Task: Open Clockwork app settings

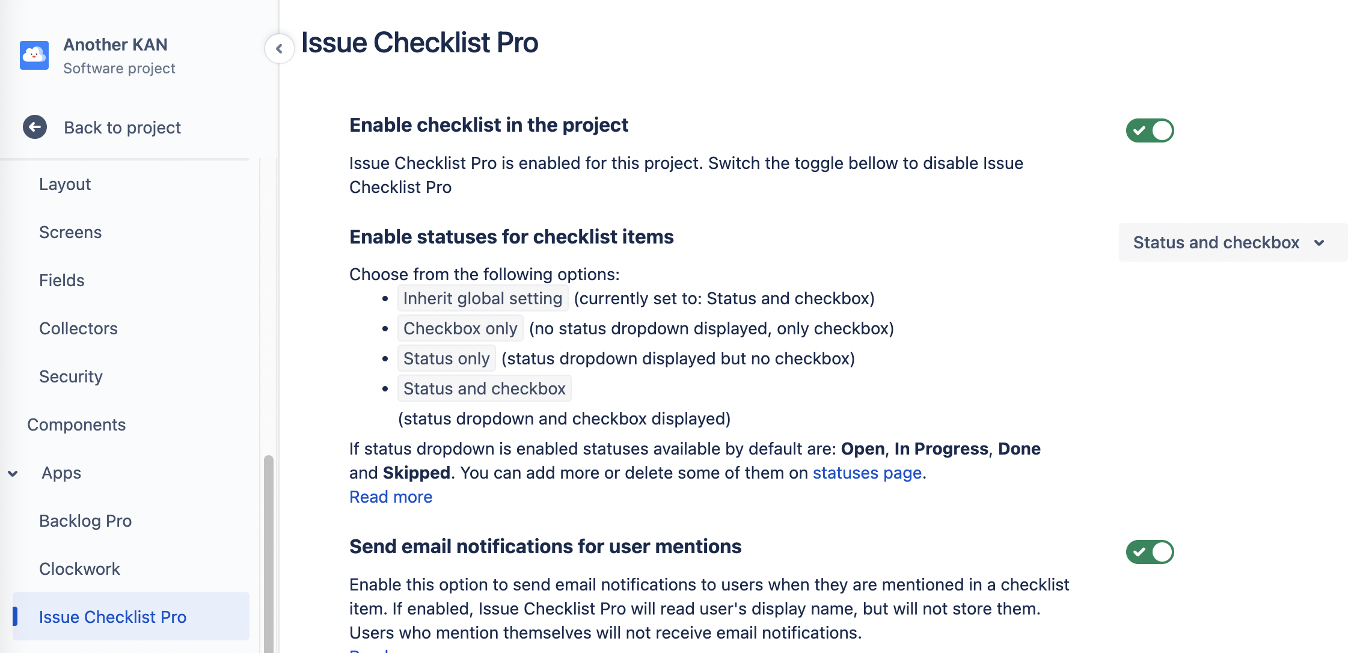Action: [79, 569]
